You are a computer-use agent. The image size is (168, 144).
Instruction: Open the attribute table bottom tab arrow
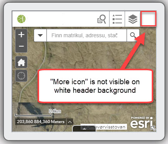(84, 128)
